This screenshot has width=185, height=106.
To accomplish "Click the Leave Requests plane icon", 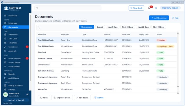I will click(5, 58).
